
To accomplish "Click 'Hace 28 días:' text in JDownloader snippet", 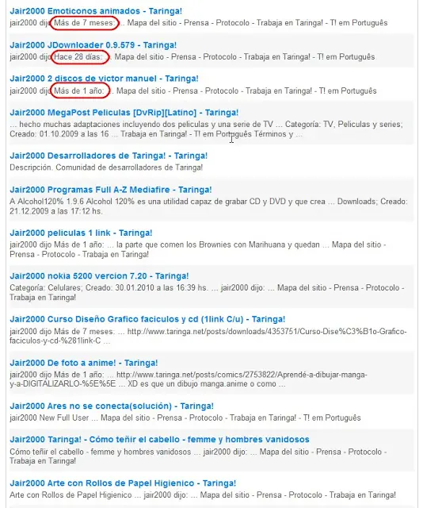I will click(78, 57).
